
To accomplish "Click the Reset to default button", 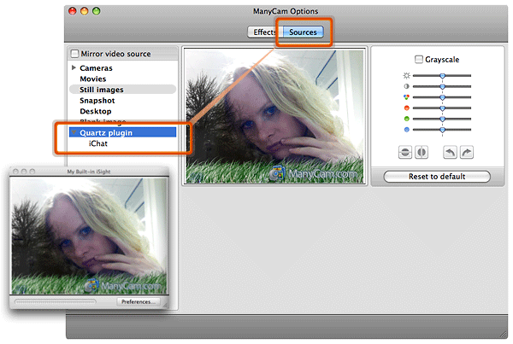I will tap(437, 177).
